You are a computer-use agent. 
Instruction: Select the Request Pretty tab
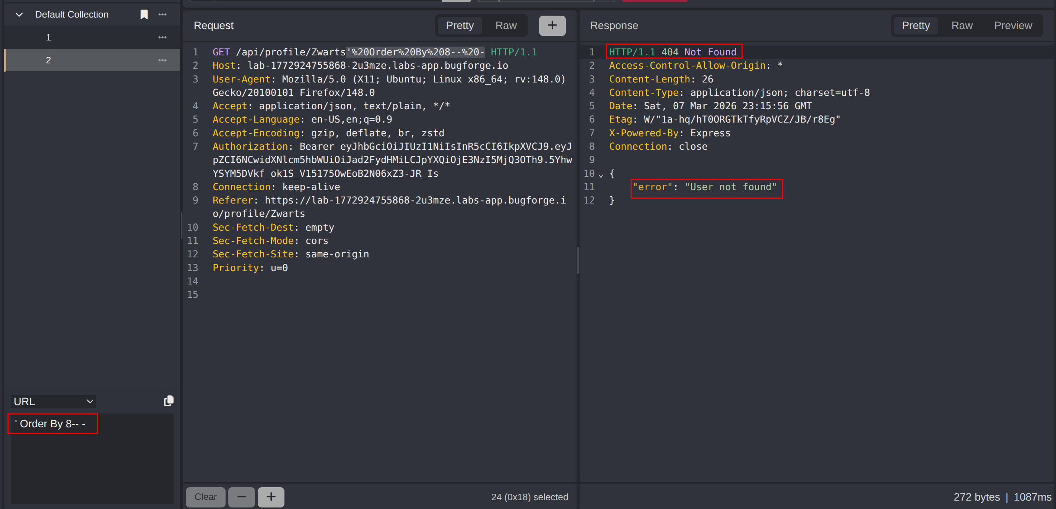click(x=460, y=25)
